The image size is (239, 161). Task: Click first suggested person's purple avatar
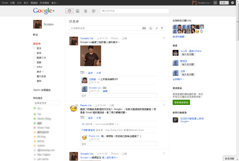(x=175, y=53)
